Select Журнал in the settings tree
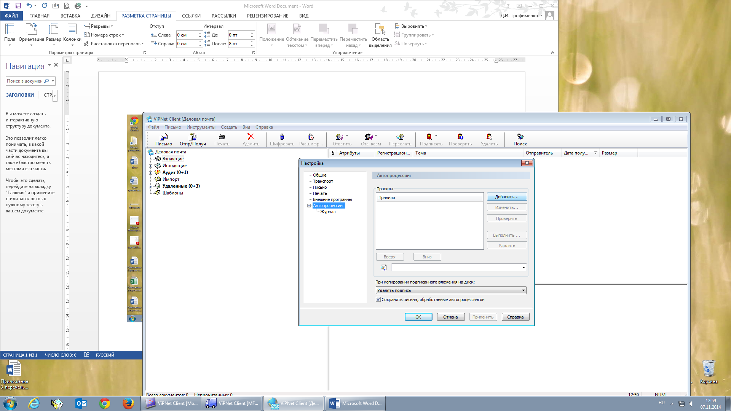731x411 pixels. click(327, 212)
